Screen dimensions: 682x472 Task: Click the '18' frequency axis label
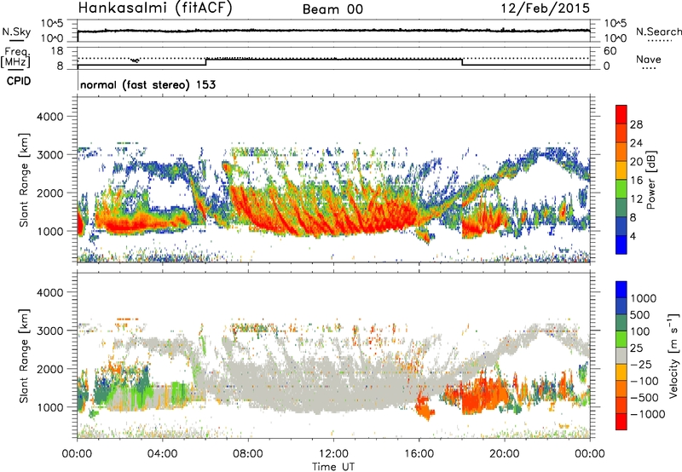[57, 51]
